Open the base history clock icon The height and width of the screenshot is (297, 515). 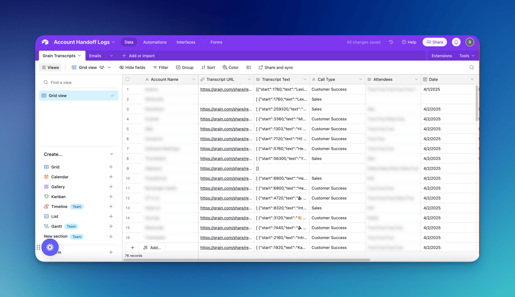pyautogui.click(x=391, y=42)
